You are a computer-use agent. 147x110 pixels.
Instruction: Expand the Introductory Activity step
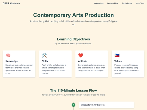point(106,105)
